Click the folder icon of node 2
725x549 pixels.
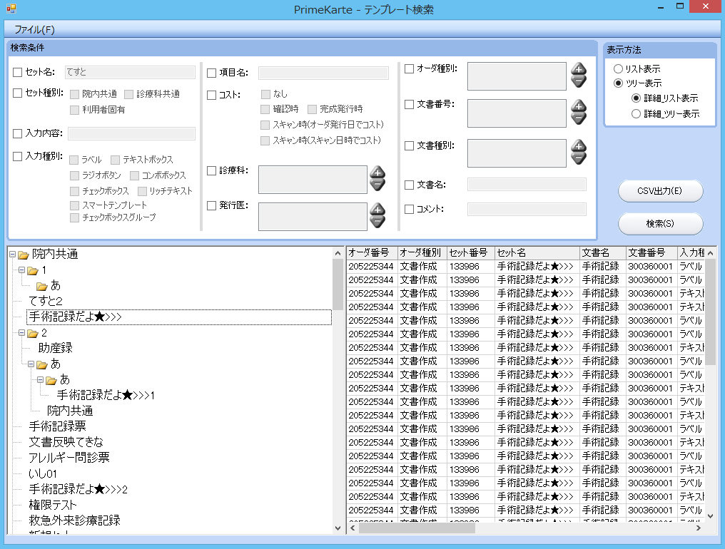pos(33,333)
